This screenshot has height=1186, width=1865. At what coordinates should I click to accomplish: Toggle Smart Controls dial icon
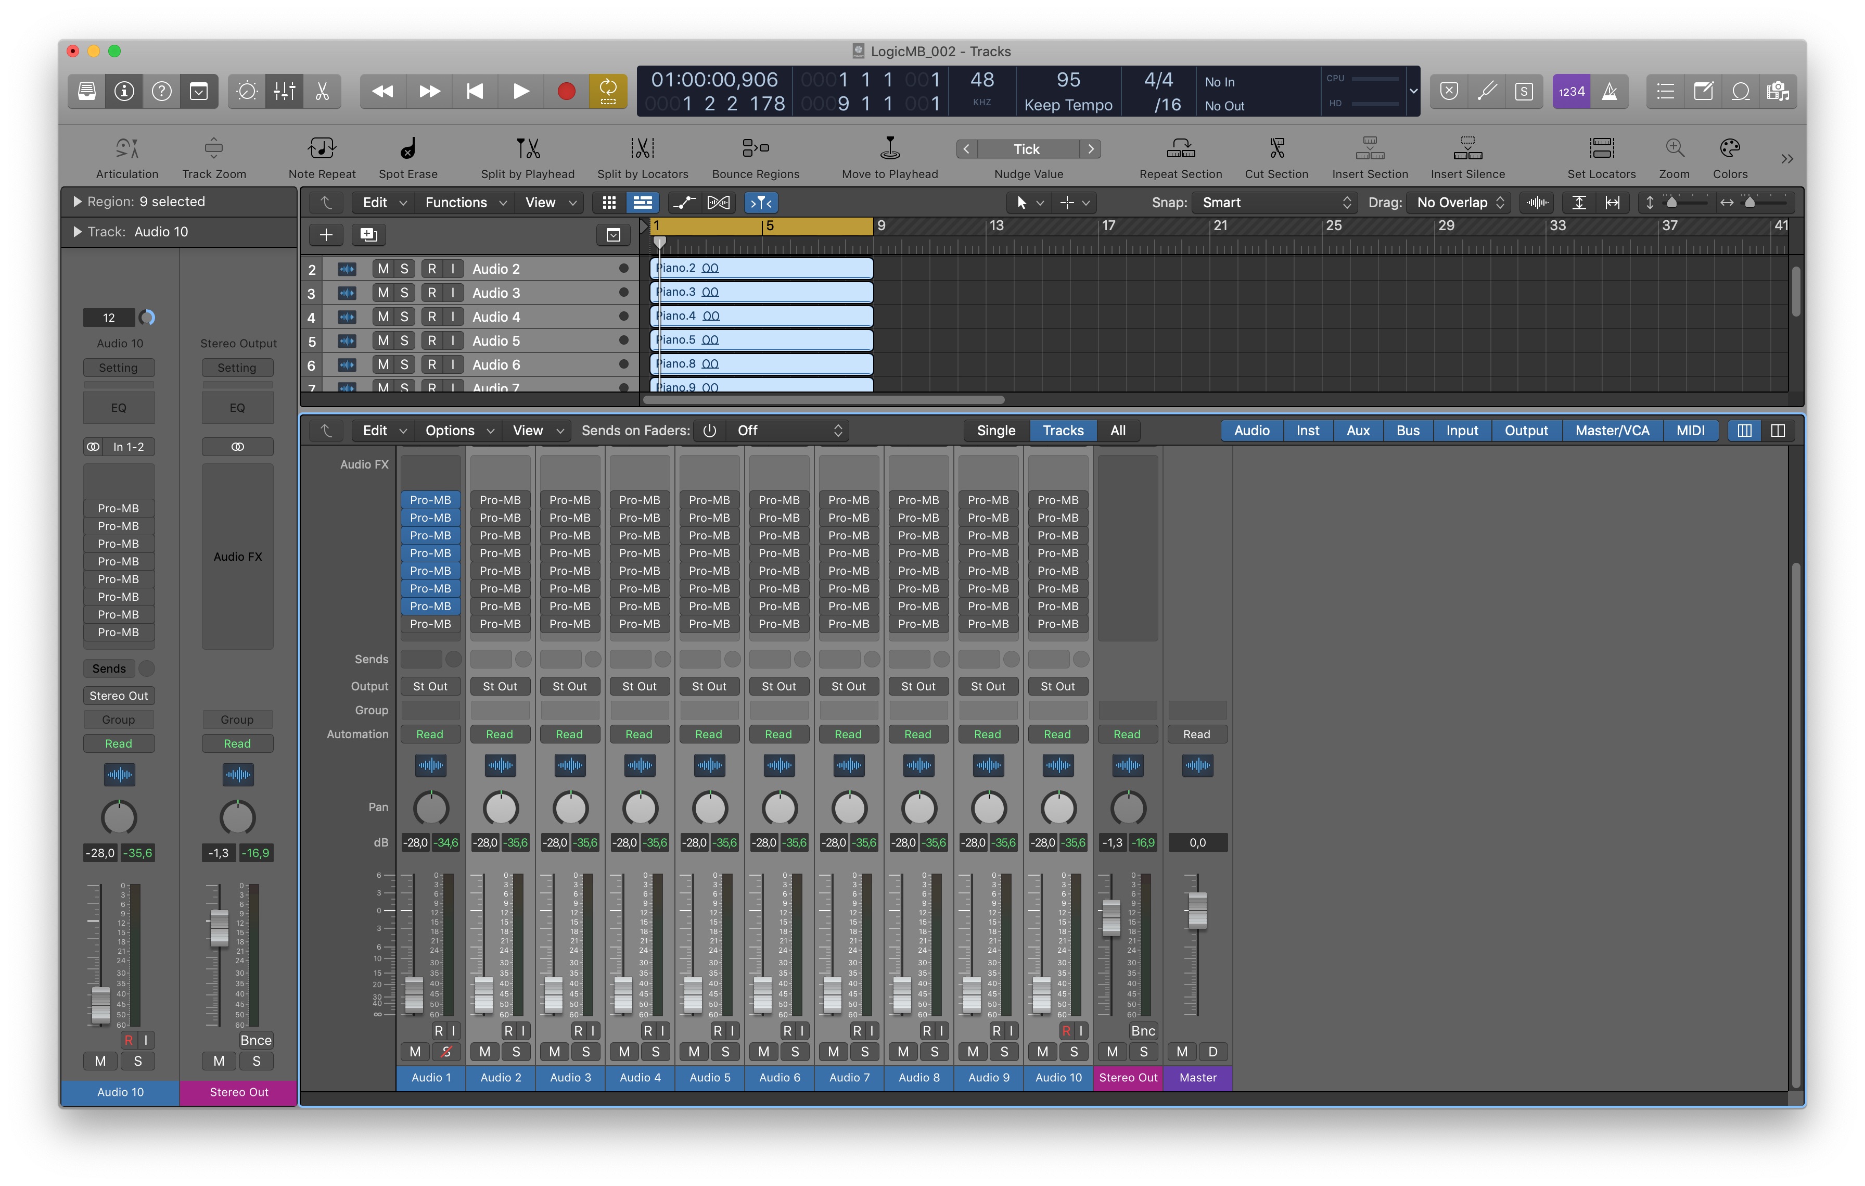point(247,92)
